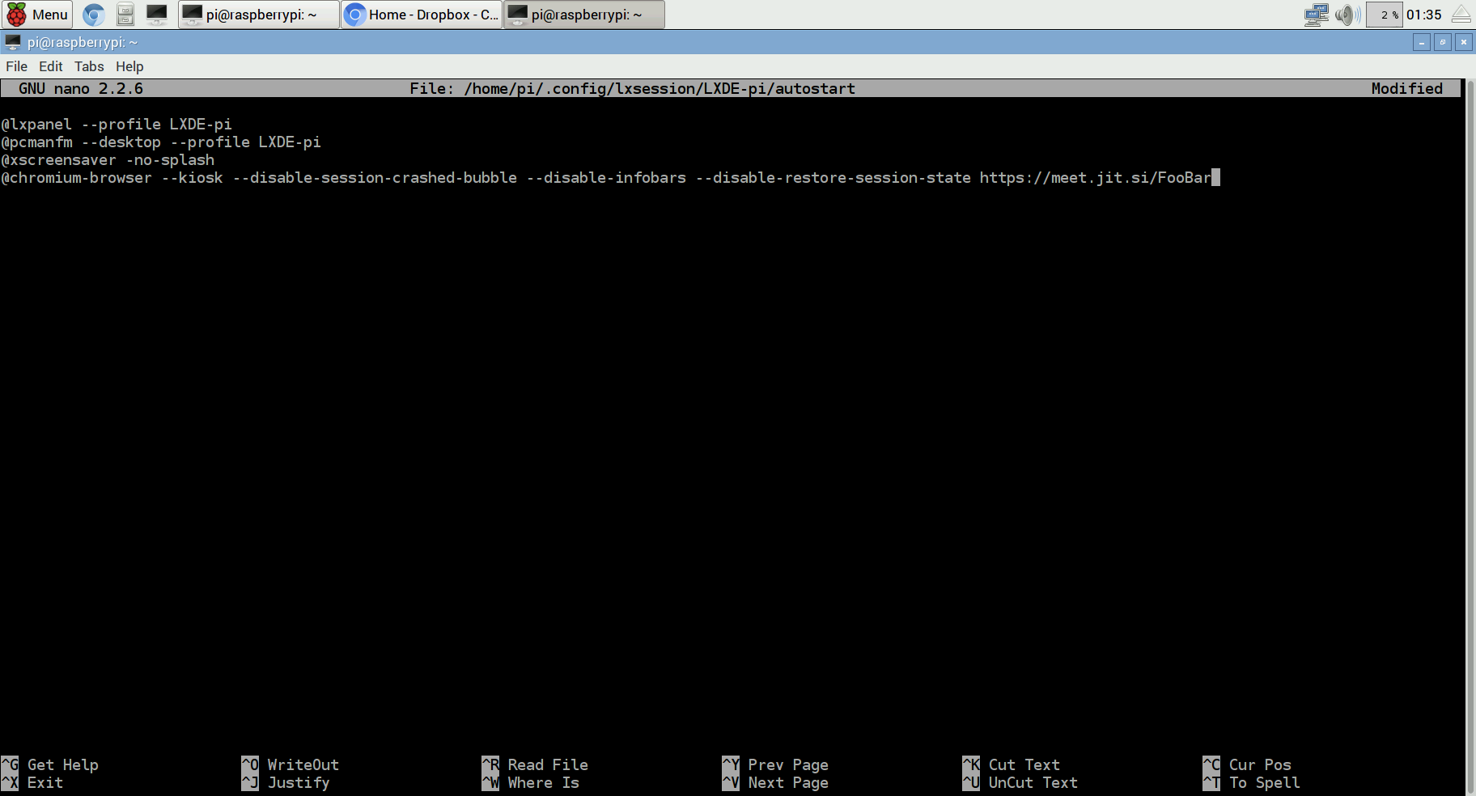Click the To Spell shortcut label
Image resolution: width=1476 pixels, height=796 pixels.
coord(1265,783)
